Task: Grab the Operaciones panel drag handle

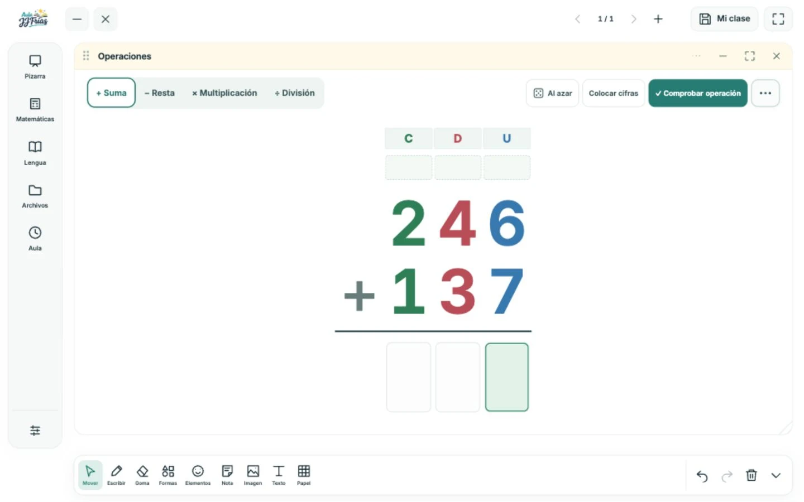Action: coord(86,56)
